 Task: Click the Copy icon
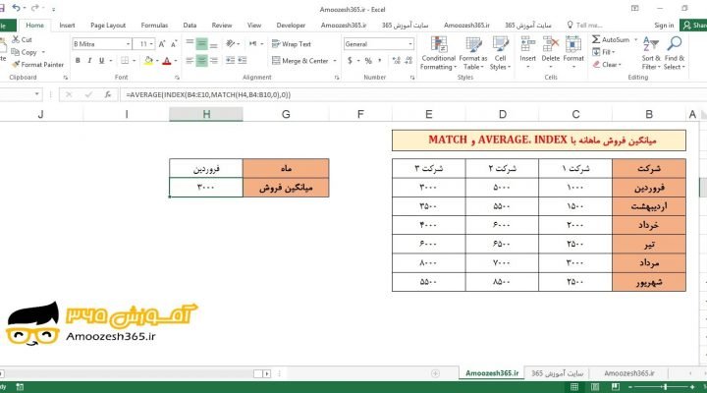(x=16, y=52)
